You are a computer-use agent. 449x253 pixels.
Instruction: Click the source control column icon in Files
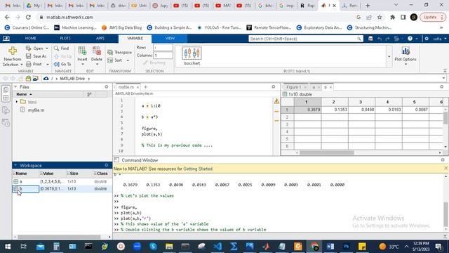89,94
